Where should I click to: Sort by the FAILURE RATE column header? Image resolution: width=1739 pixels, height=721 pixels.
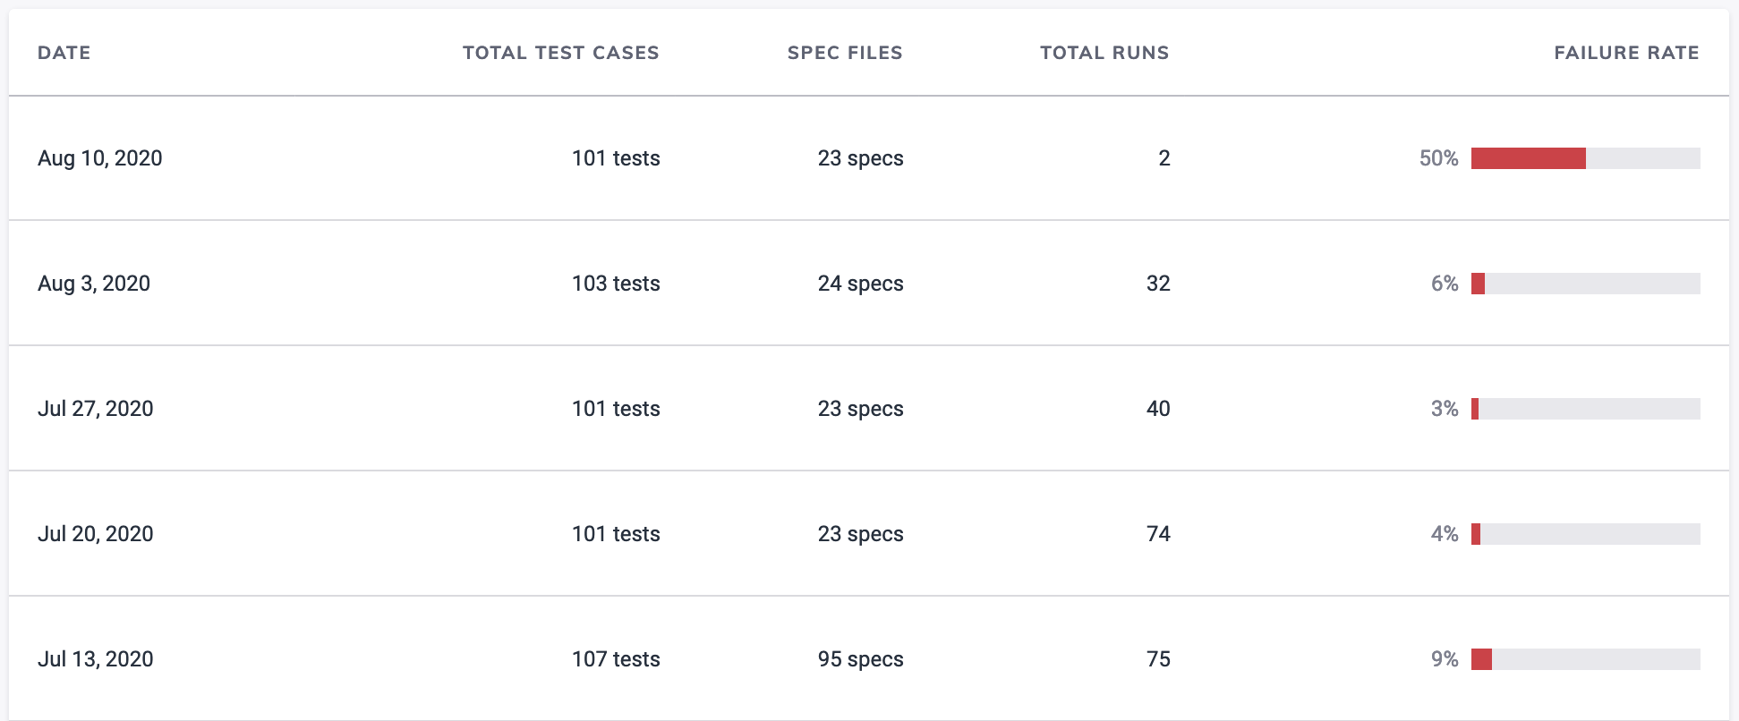click(x=1626, y=53)
